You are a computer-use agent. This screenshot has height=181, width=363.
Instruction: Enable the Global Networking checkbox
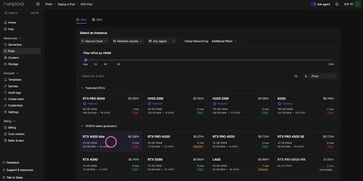[x=181, y=41]
